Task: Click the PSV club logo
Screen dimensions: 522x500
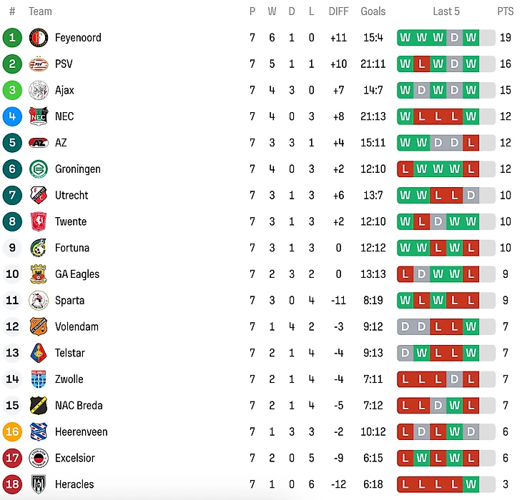Action: pyautogui.click(x=39, y=64)
